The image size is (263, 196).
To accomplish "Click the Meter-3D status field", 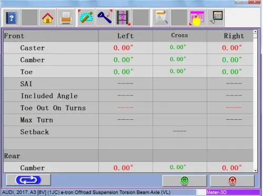I will pyautogui.click(x=233, y=192).
